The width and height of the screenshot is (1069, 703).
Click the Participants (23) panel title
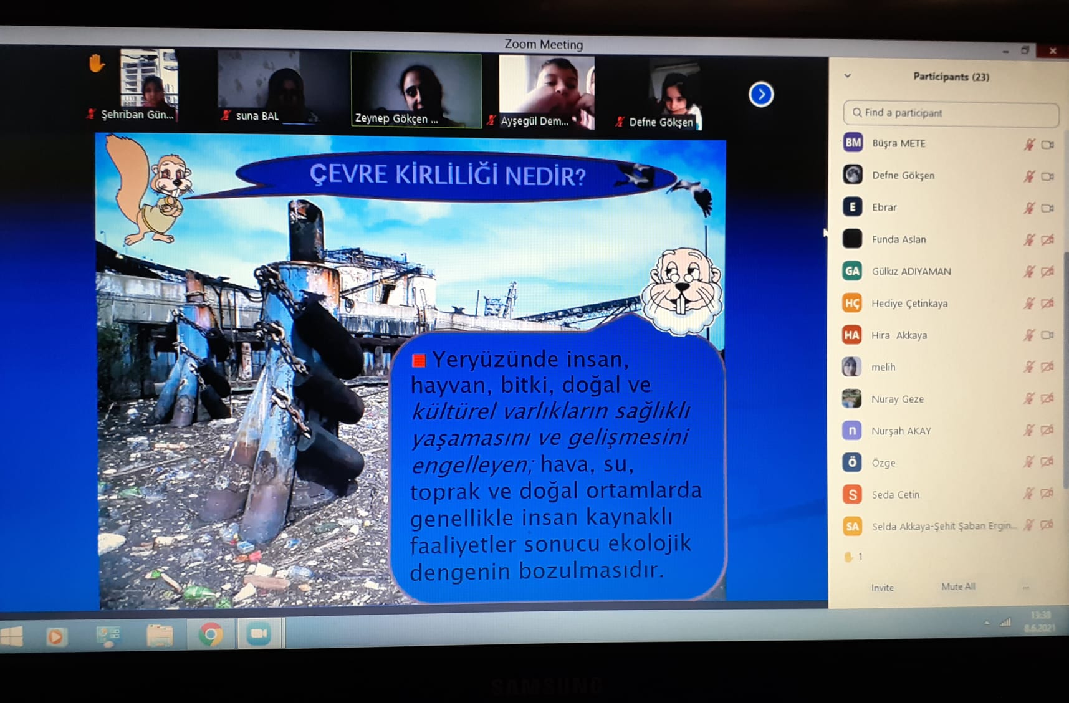951,77
